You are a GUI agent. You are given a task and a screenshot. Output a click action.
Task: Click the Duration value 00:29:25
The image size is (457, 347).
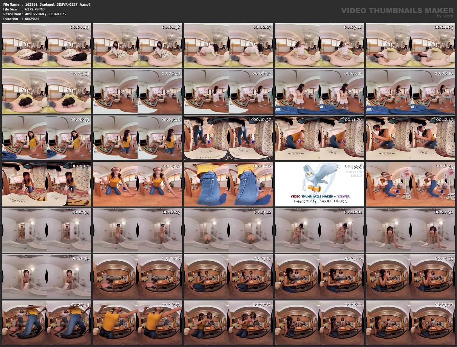pyautogui.click(x=33, y=18)
